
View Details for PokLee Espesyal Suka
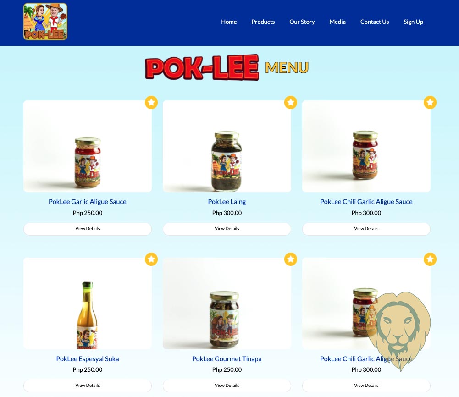click(88, 386)
